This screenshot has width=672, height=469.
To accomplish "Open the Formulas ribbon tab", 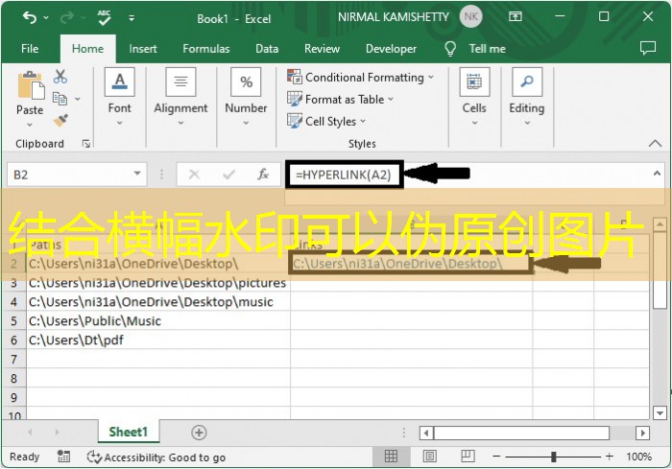I will [x=206, y=49].
